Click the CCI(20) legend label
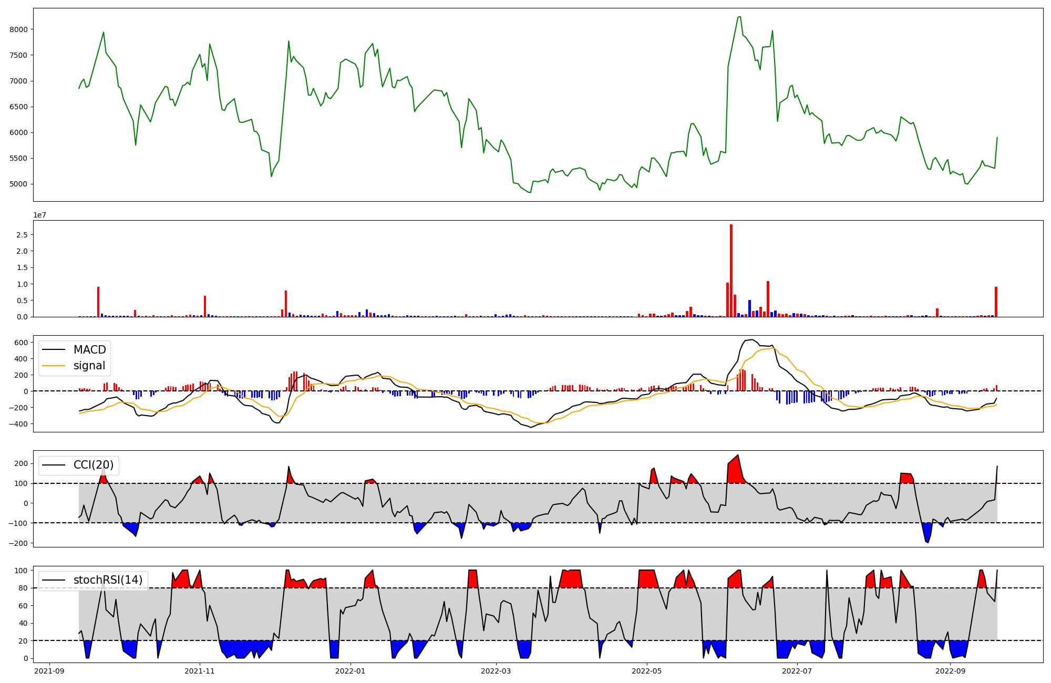Image resolution: width=1051 pixels, height=683 pixels. click(x=93, y=465)
